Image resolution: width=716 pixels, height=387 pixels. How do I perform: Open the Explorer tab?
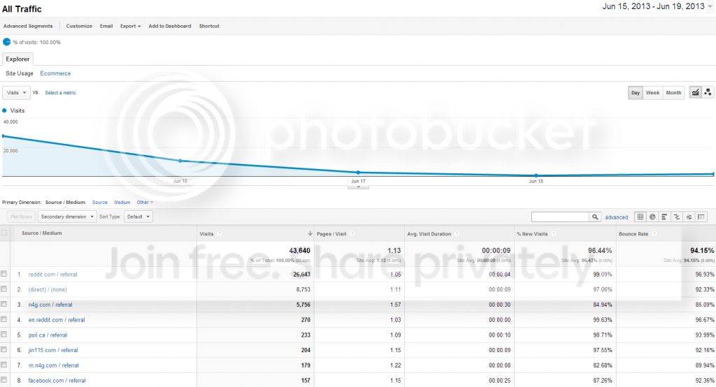click(17, 59)
